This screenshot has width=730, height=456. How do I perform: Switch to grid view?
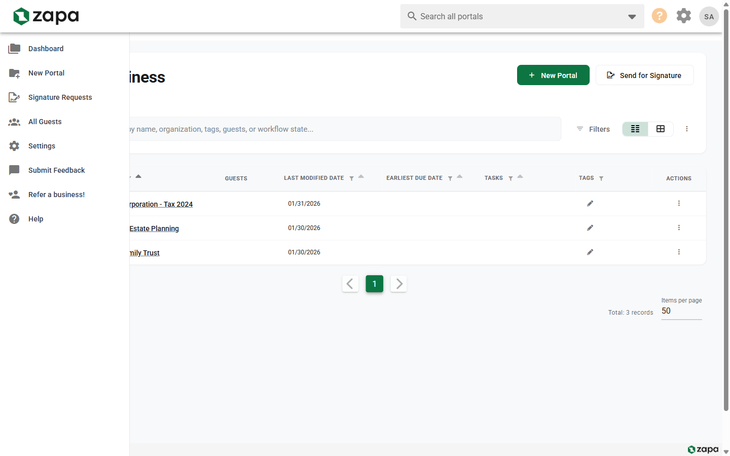661,129
